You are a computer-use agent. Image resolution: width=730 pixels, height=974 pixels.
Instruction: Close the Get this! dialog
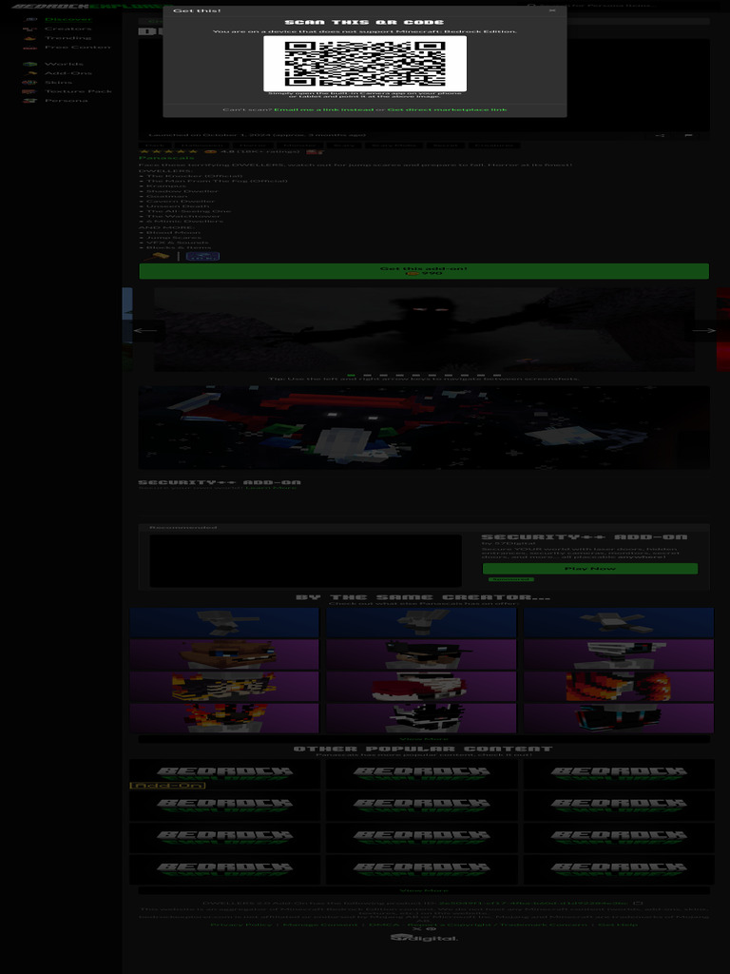click(x=552, y=10)
